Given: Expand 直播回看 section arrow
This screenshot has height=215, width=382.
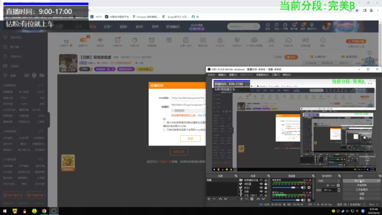Looking at the screenshot, I should pos(358,56).
